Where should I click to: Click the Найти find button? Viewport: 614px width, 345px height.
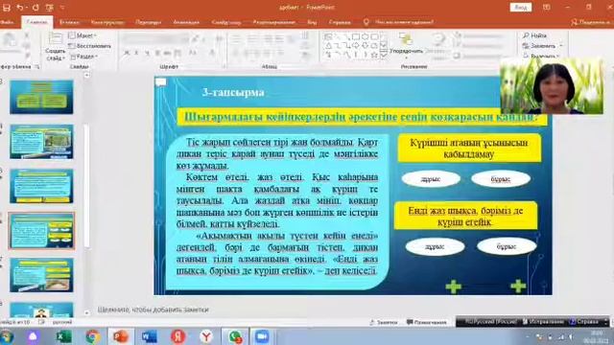535,35
